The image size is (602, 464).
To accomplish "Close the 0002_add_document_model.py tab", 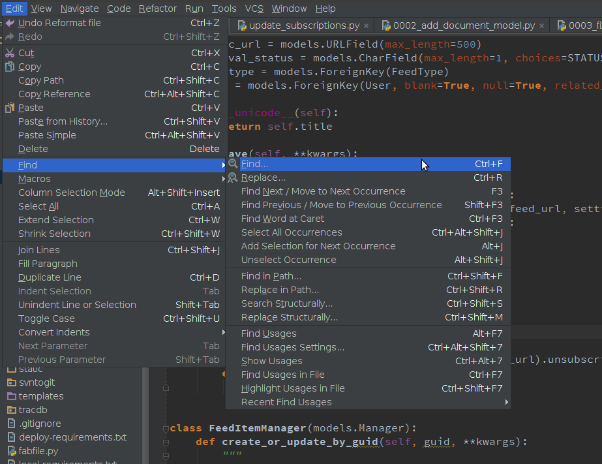I will click(x=541, y=25).
